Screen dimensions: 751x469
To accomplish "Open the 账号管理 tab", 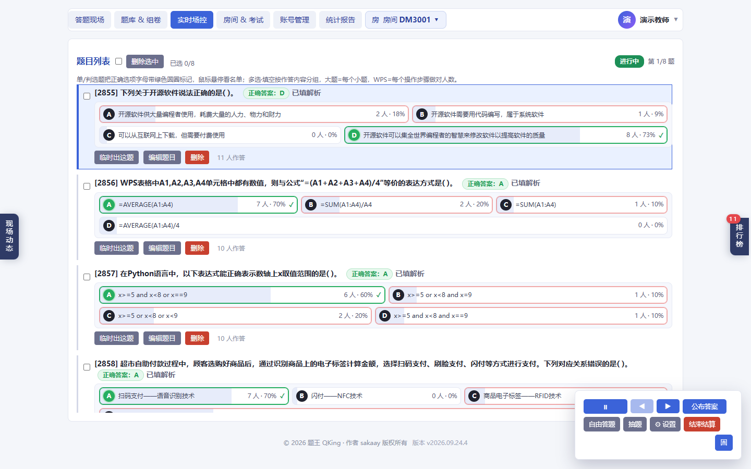I will 294,20.
